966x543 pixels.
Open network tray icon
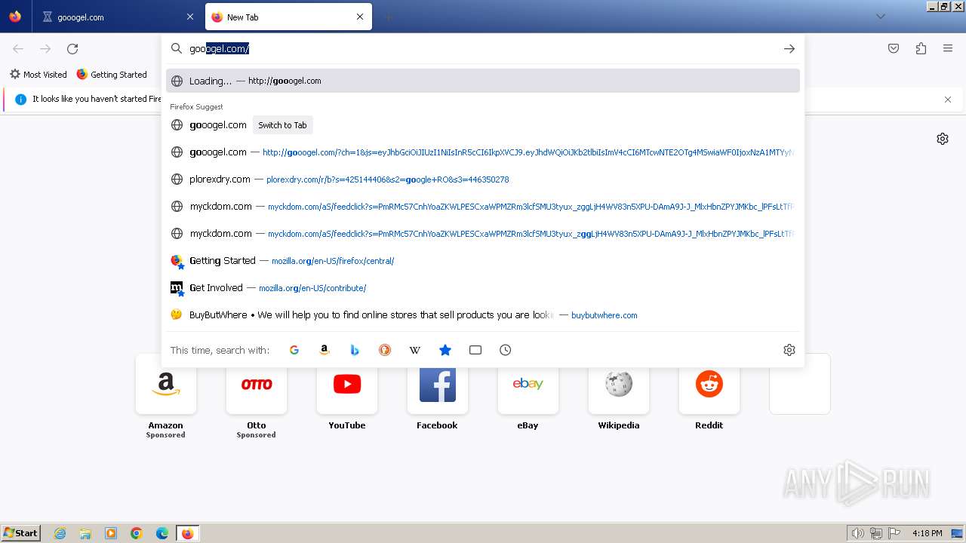(x=876, y=533)
